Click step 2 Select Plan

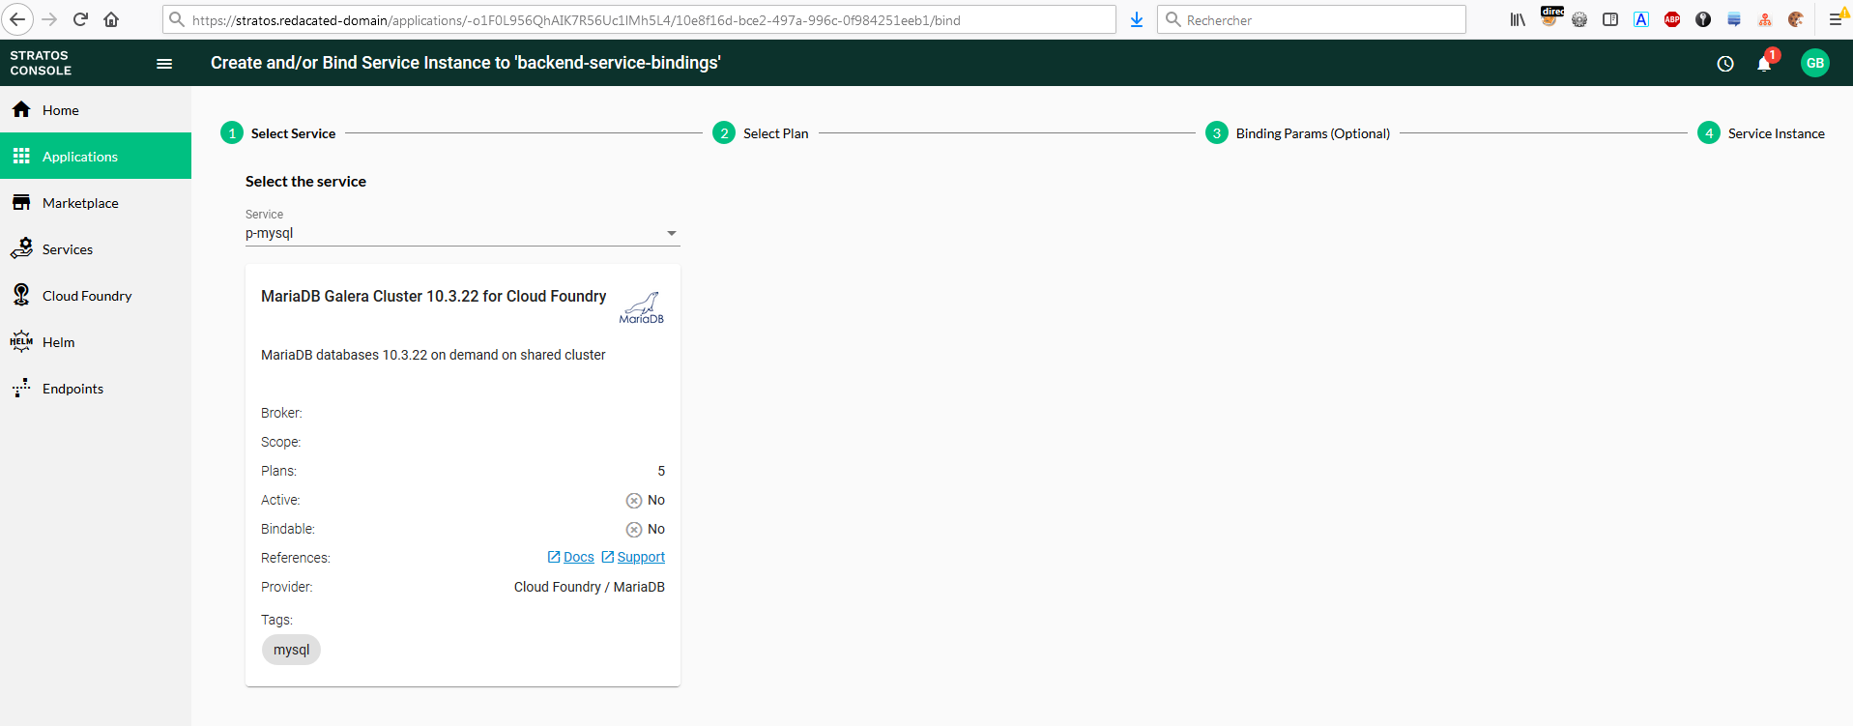tap(761, 133)
